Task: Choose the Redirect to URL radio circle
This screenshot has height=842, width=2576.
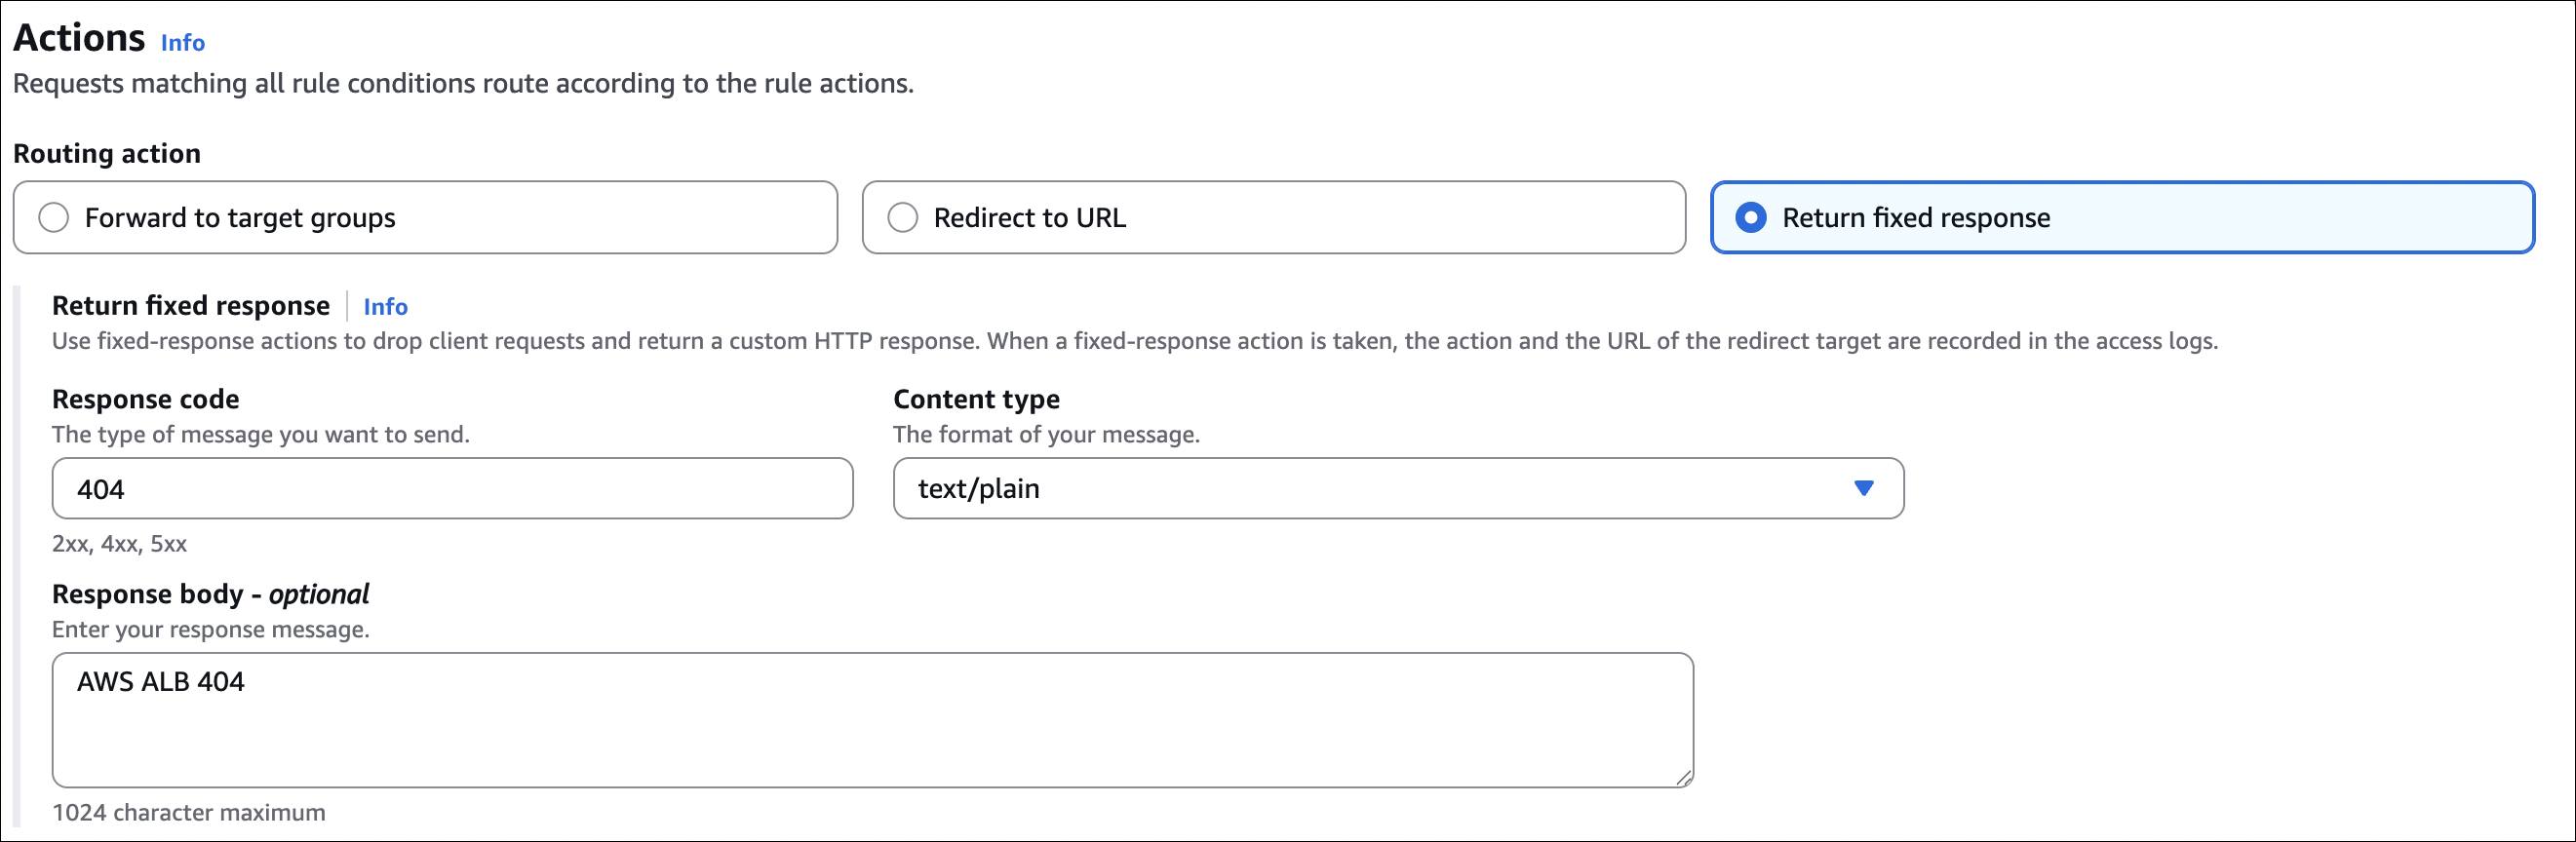Action: coord(902,217)
